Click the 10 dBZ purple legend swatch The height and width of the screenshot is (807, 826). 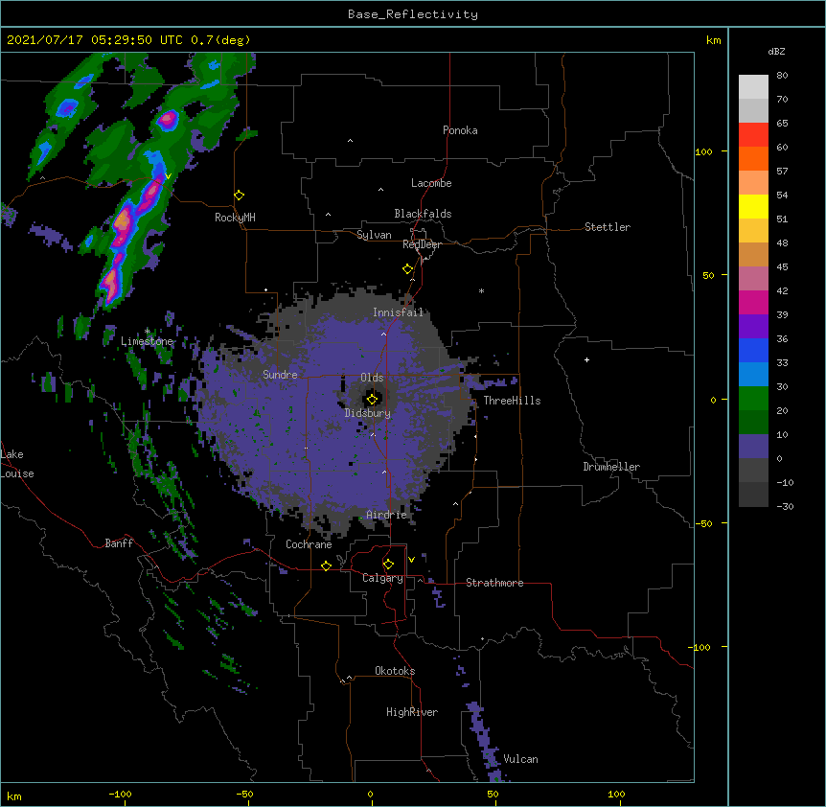point(753,447)
